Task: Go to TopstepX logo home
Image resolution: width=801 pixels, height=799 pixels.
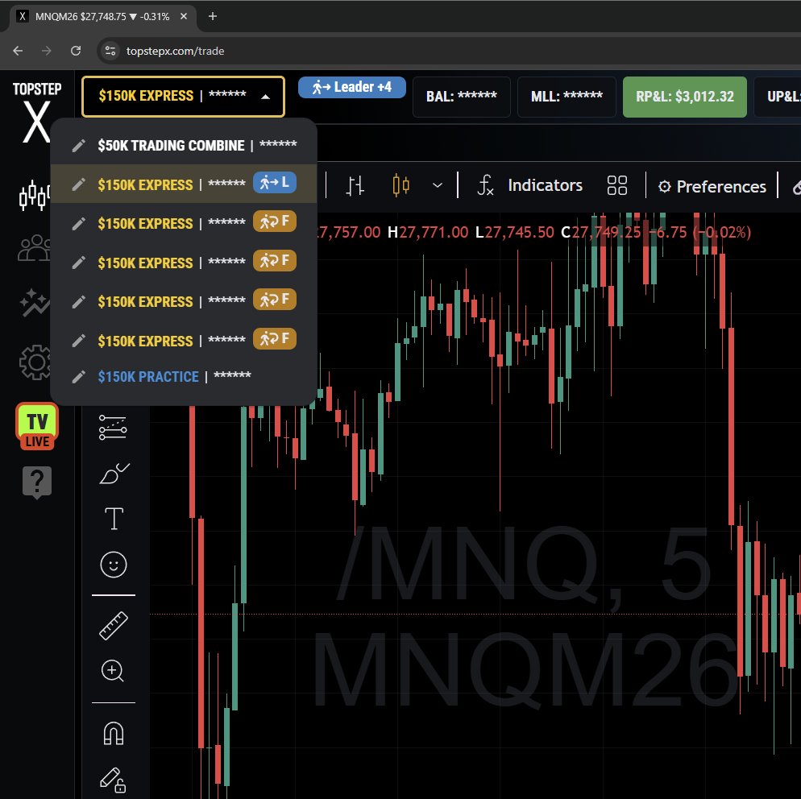Action: coord(37,112)
